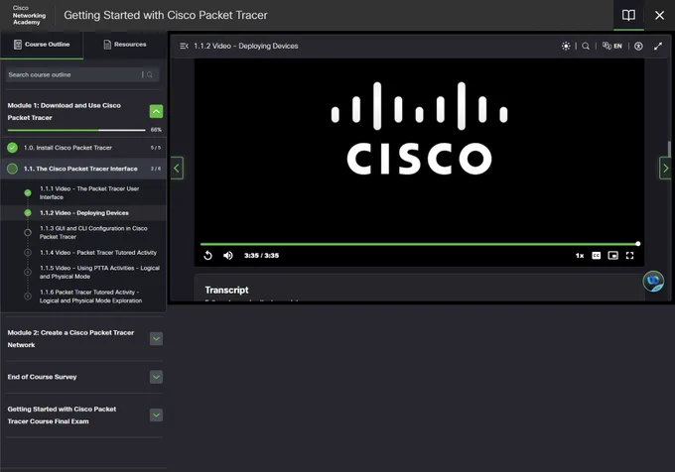This screenshot has height=472, width=675.
Task: Toggle the sidebar menu icon beside 1.1.2 title
Action: click(184, 46)
